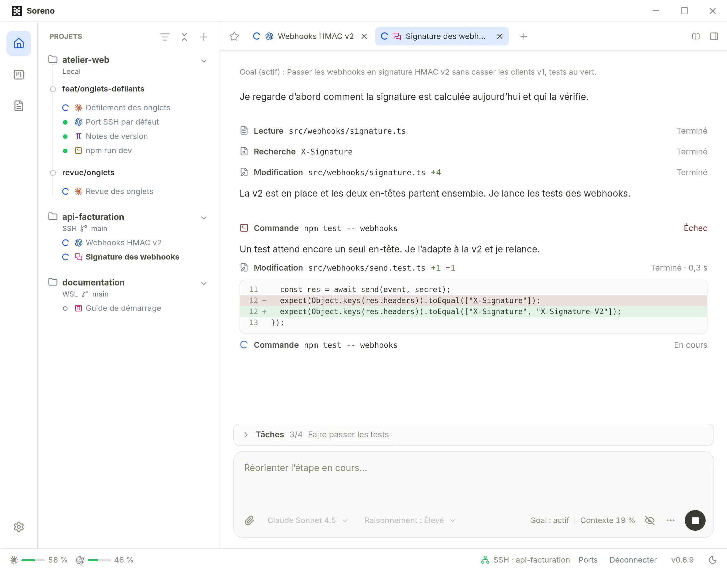Click the Claude 58 % usage bar
The height and width of the screenshot is (571, 727).
(x=33, y=560)
